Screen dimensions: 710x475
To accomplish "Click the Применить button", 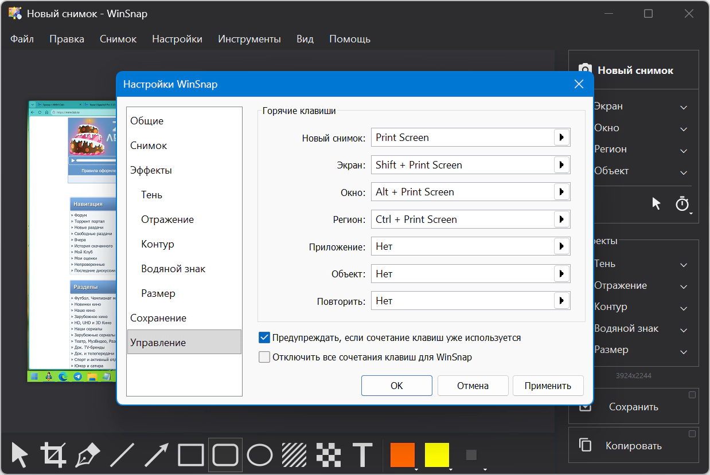I will 548,386.
